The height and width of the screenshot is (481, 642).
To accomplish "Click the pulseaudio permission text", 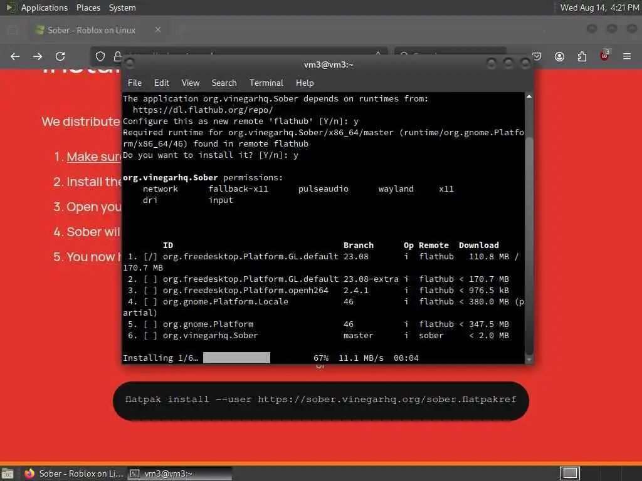I will click(x=323, y=189).
